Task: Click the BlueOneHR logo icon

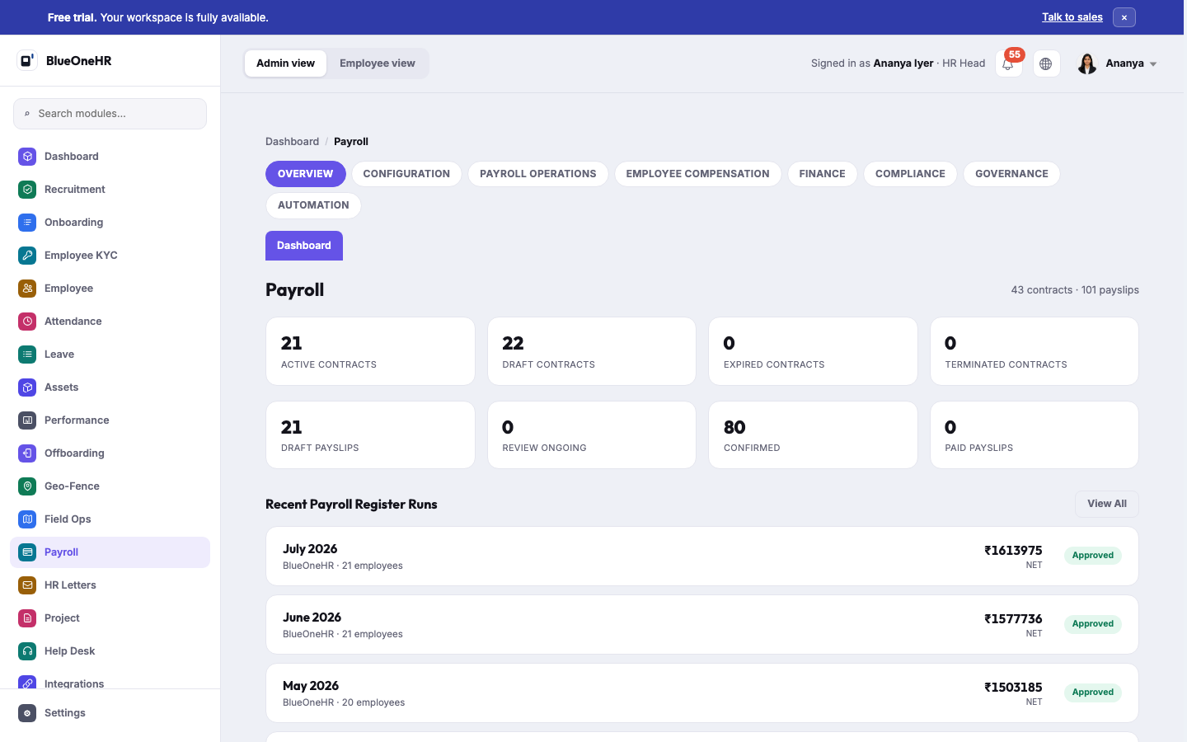Action: tap(27, 60)
